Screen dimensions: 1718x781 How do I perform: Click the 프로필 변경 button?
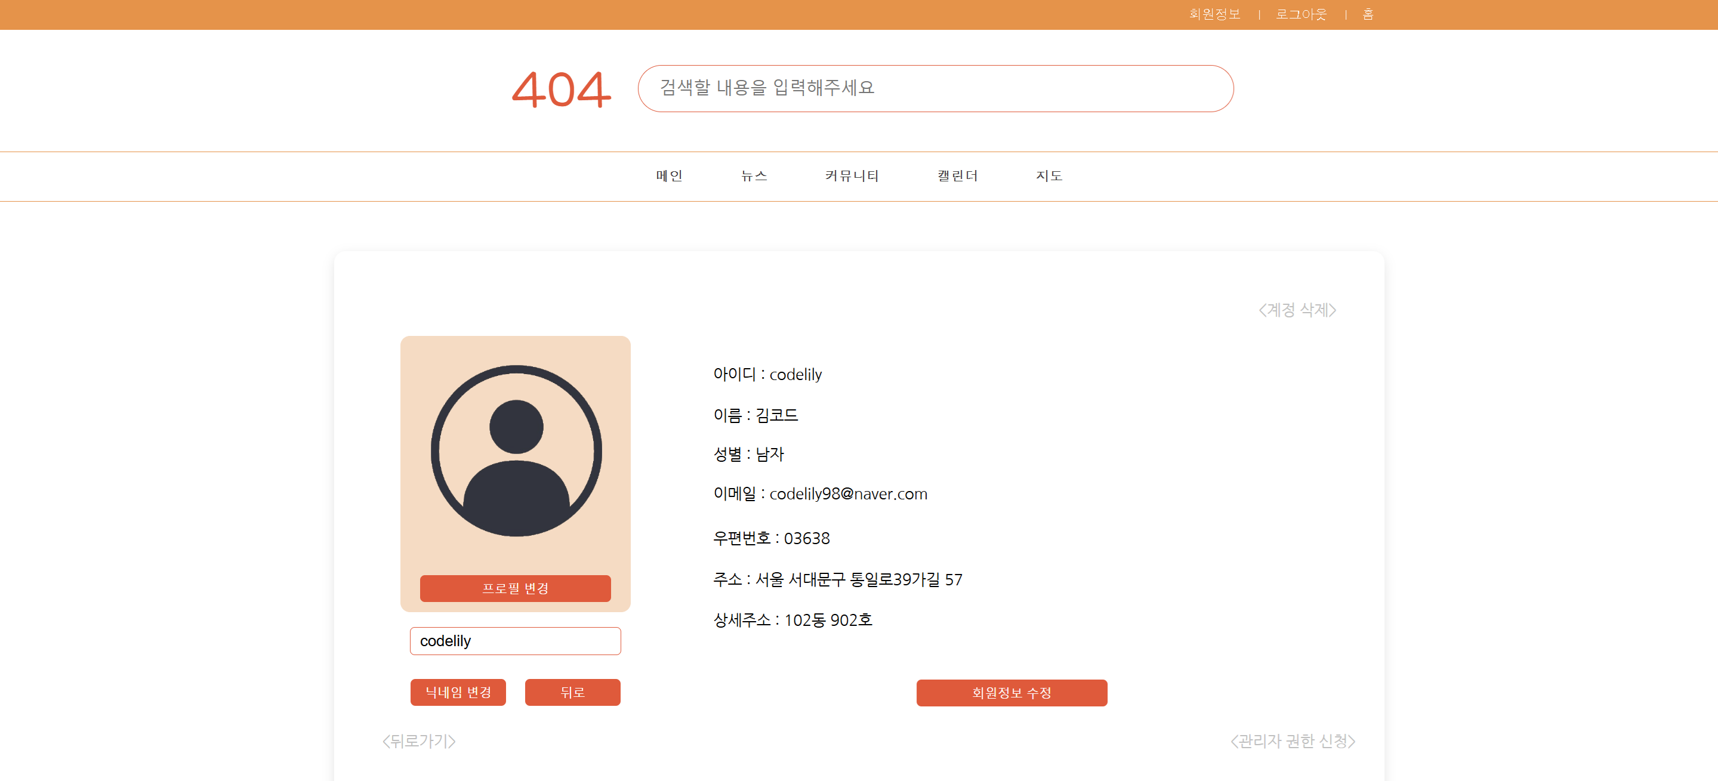(x=515, y=588)
